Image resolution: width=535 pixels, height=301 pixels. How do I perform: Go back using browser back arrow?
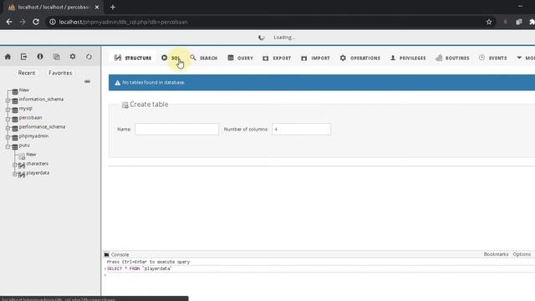point(9,22)
